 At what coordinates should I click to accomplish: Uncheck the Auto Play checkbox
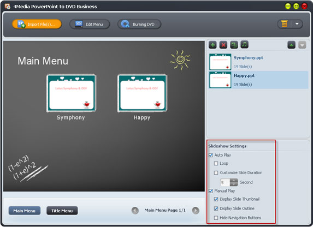pyautogui.click(x=211, y=155)
